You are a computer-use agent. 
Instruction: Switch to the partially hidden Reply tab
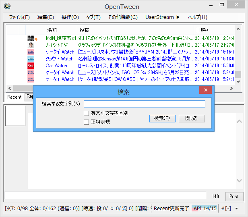(29, 96)
